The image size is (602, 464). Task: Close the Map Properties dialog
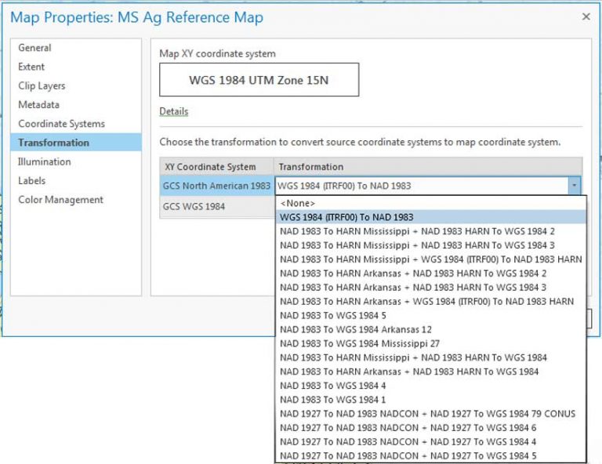click(x=586, y=16)
